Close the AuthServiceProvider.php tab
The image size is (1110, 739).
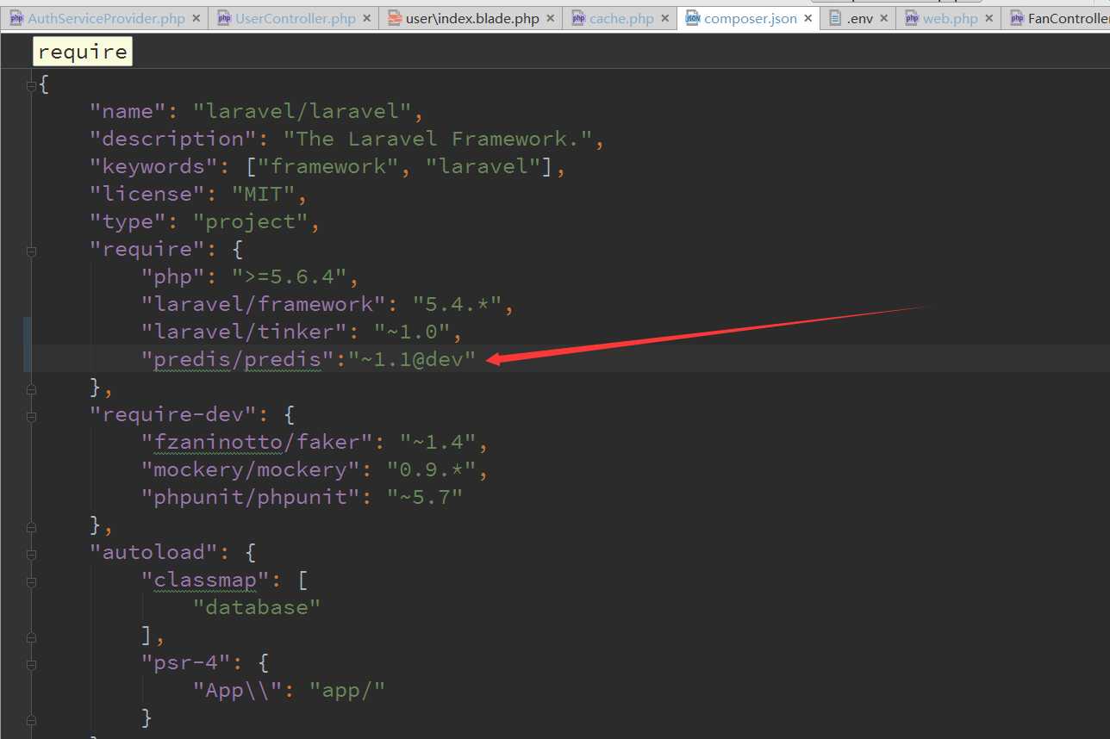tap(196, 19)
